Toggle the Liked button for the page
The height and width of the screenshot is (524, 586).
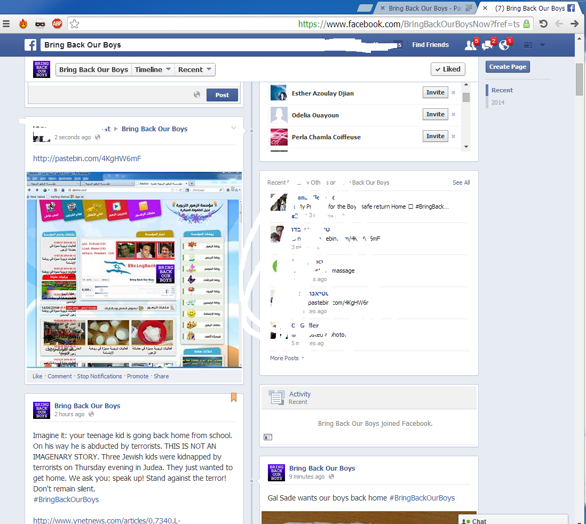point(447,69)
